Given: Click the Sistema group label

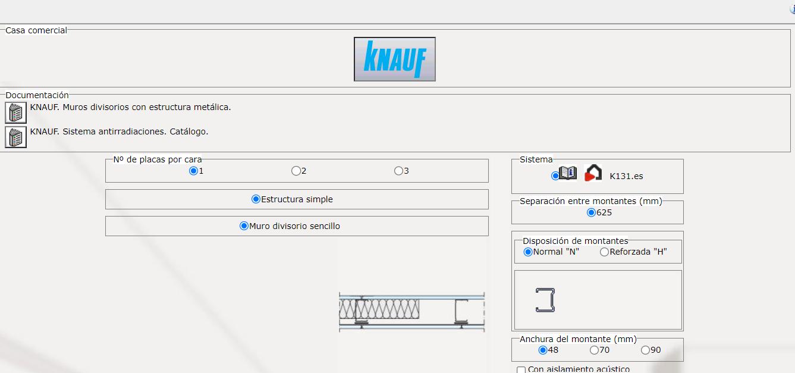Looking at the screenshot, I should coord(536,159).
